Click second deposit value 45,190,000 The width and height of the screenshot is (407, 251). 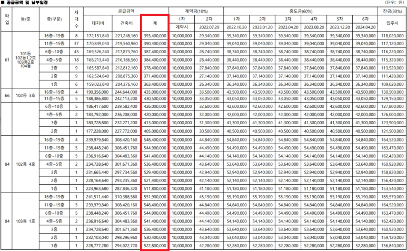(209, 197)
